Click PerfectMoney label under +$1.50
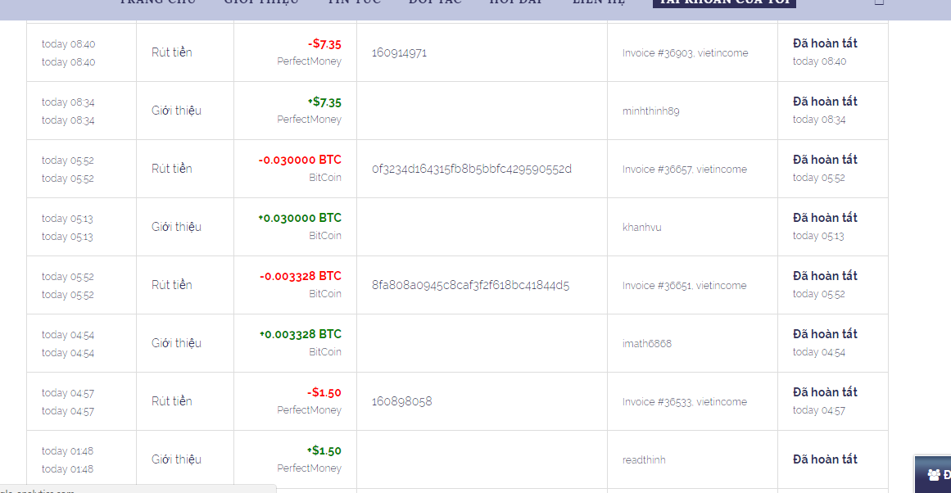Viewport: 951px width, 493px height. (x=310, y=468)
